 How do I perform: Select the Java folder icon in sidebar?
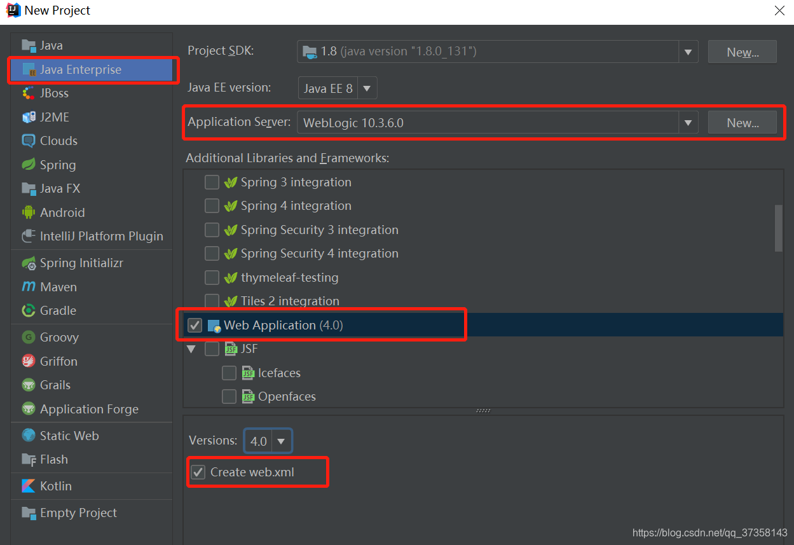coord(29,46)
